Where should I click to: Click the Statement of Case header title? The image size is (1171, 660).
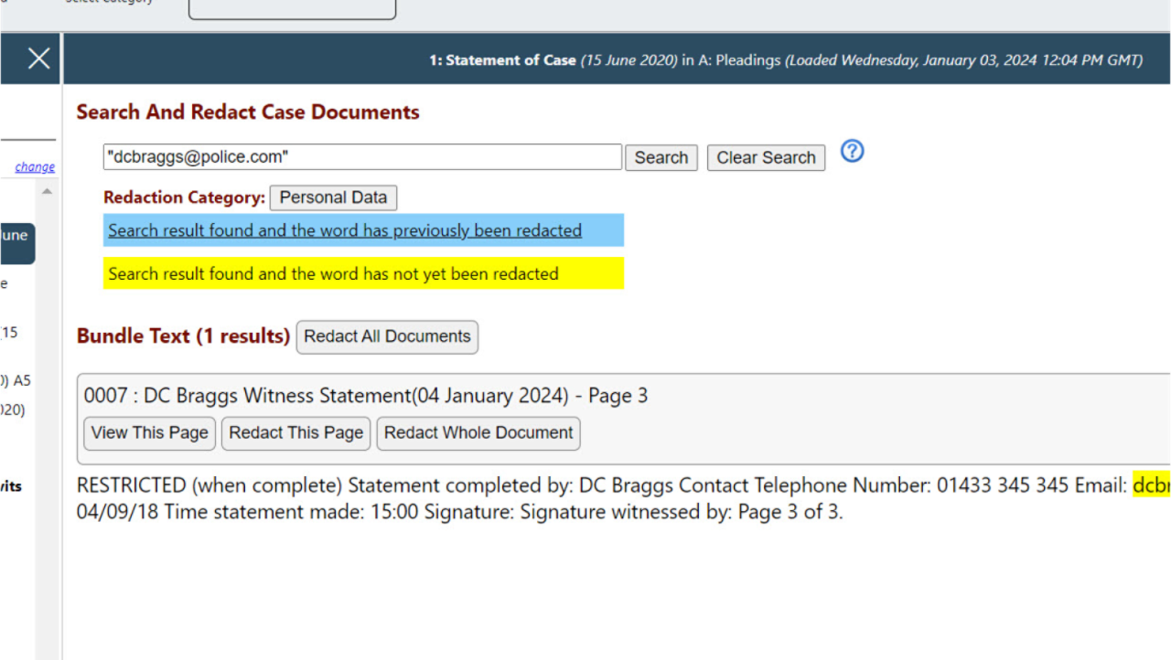coord(502,60)
